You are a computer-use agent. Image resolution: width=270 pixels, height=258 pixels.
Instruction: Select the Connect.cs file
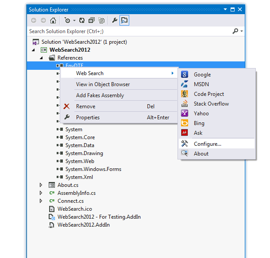[x=71, y=201]
